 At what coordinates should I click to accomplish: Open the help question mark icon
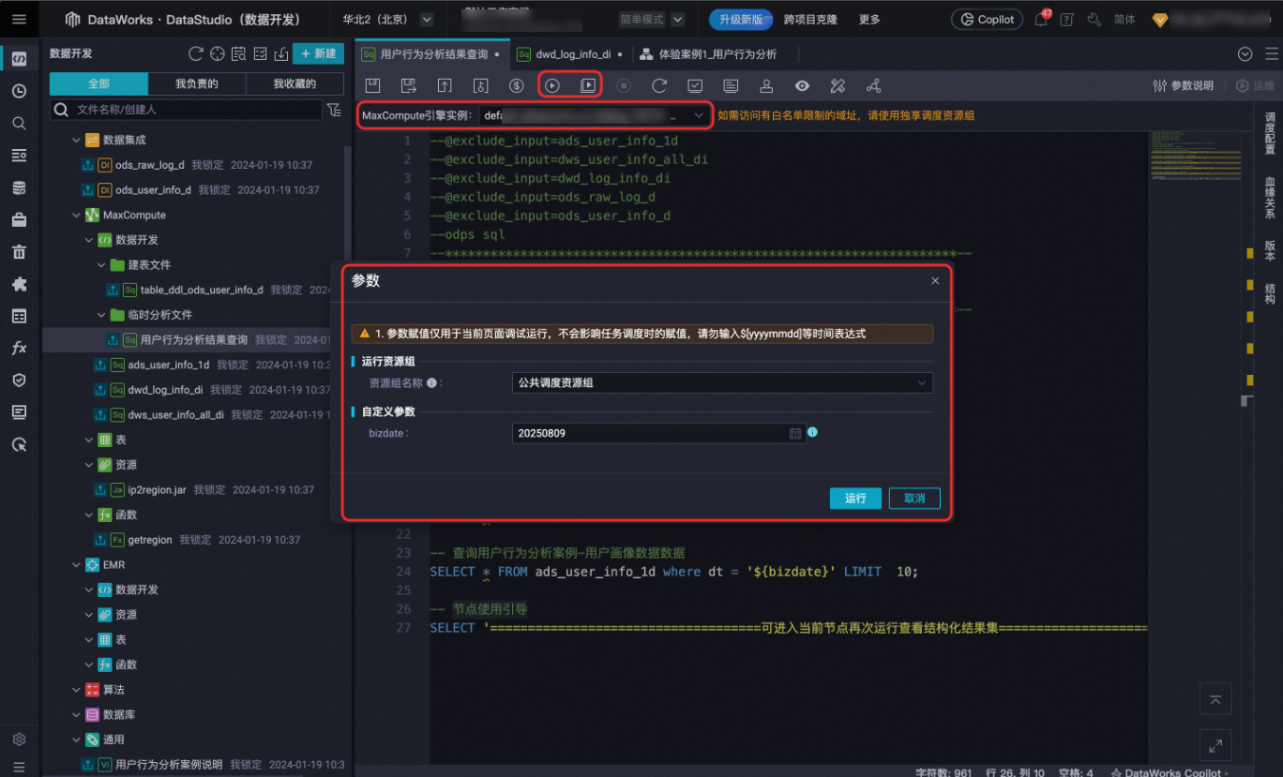tap(1067, 19)
